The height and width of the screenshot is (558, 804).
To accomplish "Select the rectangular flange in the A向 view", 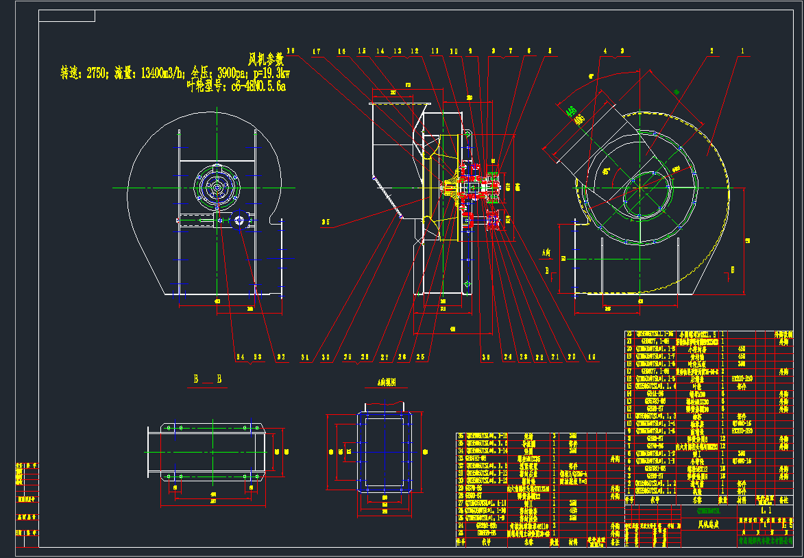I will 384,452.
